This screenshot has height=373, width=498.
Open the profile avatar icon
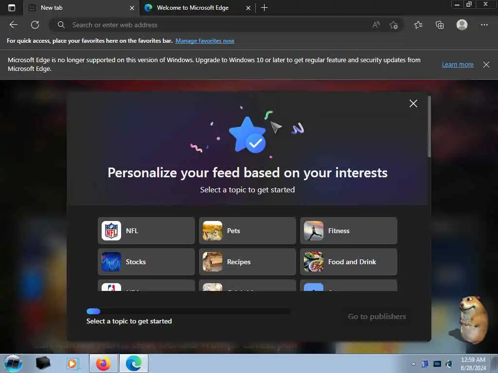462,25
